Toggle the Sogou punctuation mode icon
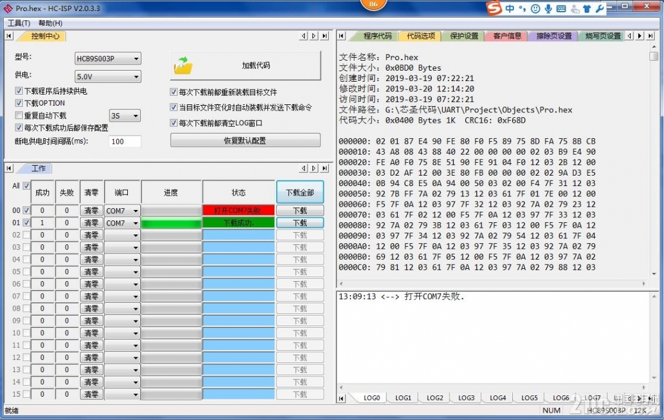Viewport: 664px width, 420px height. pyautogui.click(x=523, y=9)
